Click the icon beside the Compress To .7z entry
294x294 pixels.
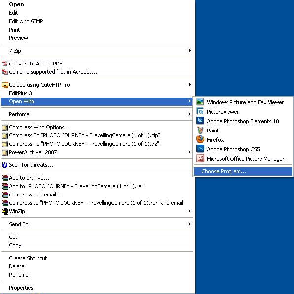pyautogui.click(x=5, y=144)
